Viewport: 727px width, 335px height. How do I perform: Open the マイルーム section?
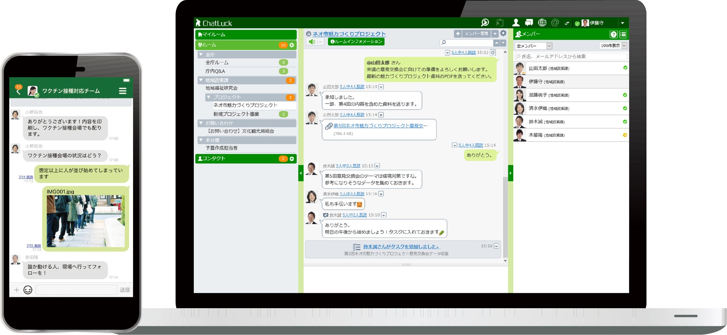[246, 35]
